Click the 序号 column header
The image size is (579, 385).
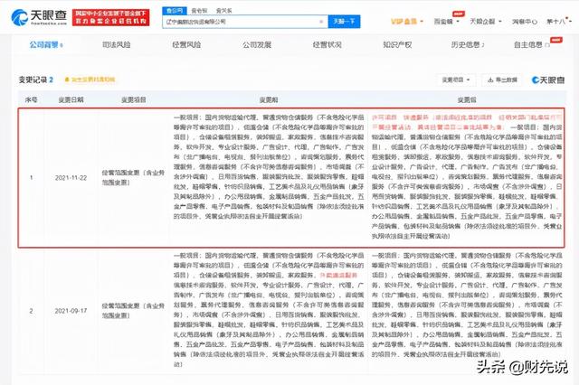32,99
